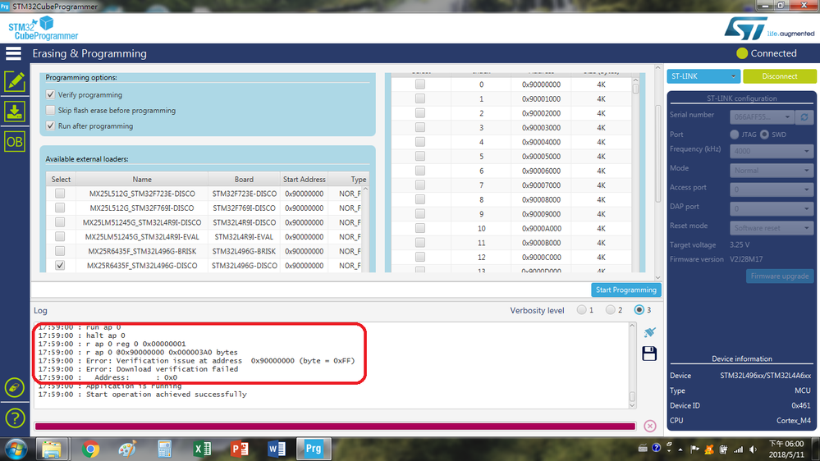Save the log with floppy disk icon

point(649,354)
